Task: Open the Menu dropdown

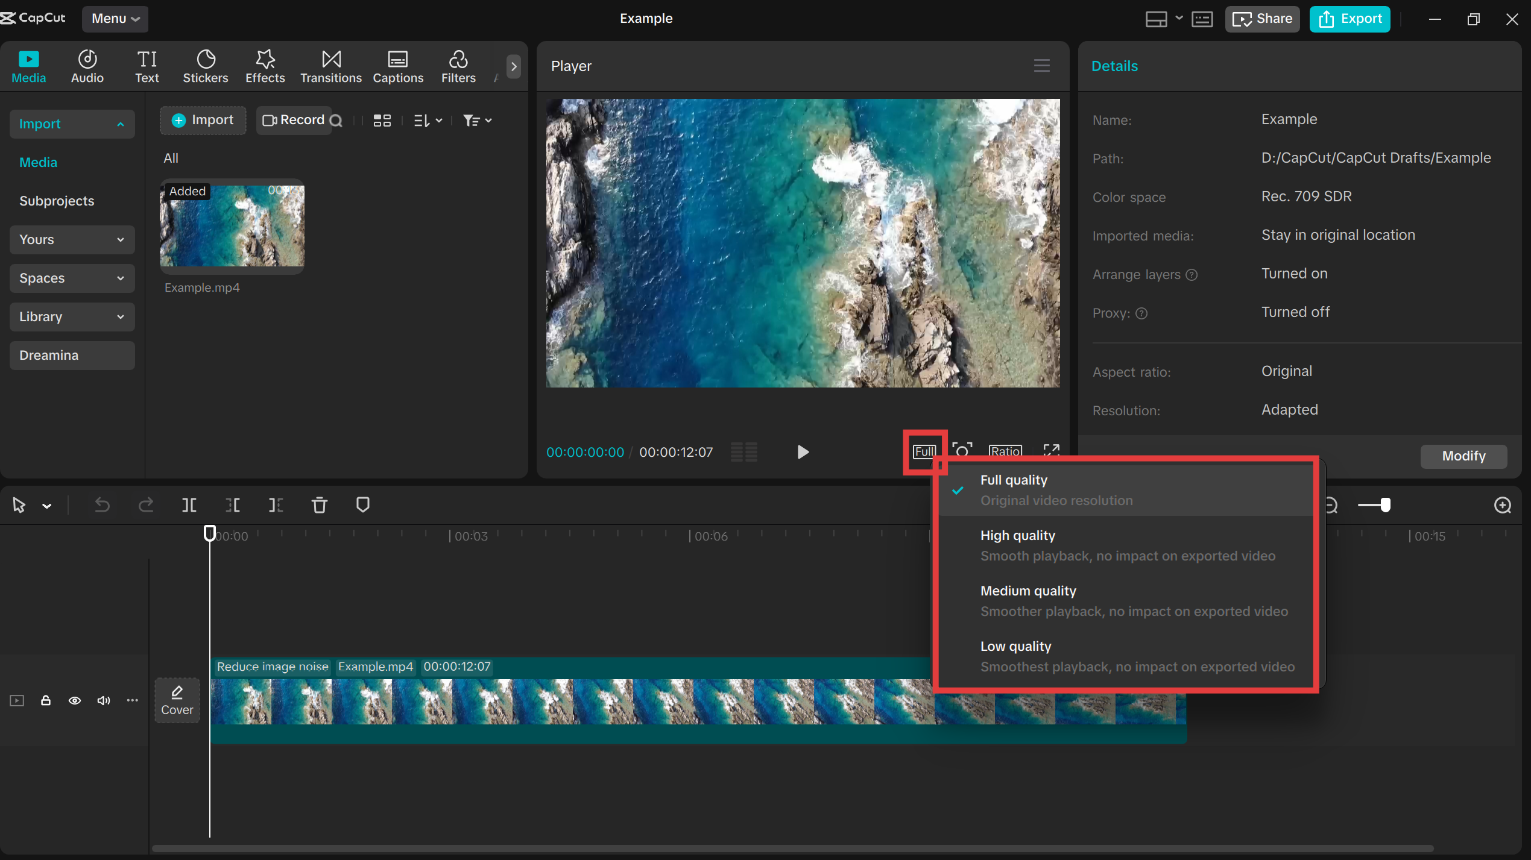Action: coord(115,19)
